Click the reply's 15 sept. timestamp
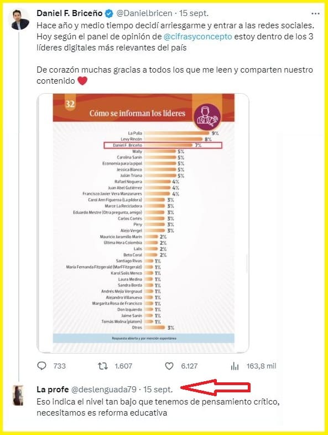The height and width of the screenshot is (435, 328). 158,390
